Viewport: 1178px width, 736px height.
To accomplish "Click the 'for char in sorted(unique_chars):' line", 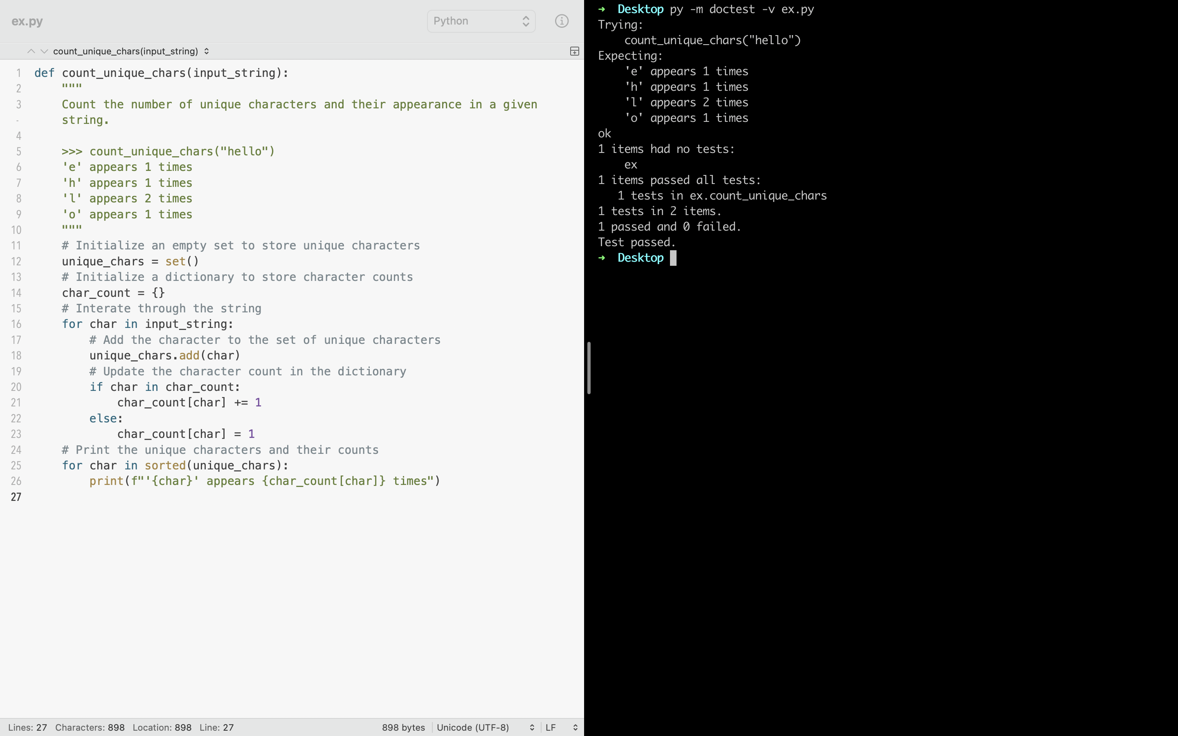I will (175, 466).
